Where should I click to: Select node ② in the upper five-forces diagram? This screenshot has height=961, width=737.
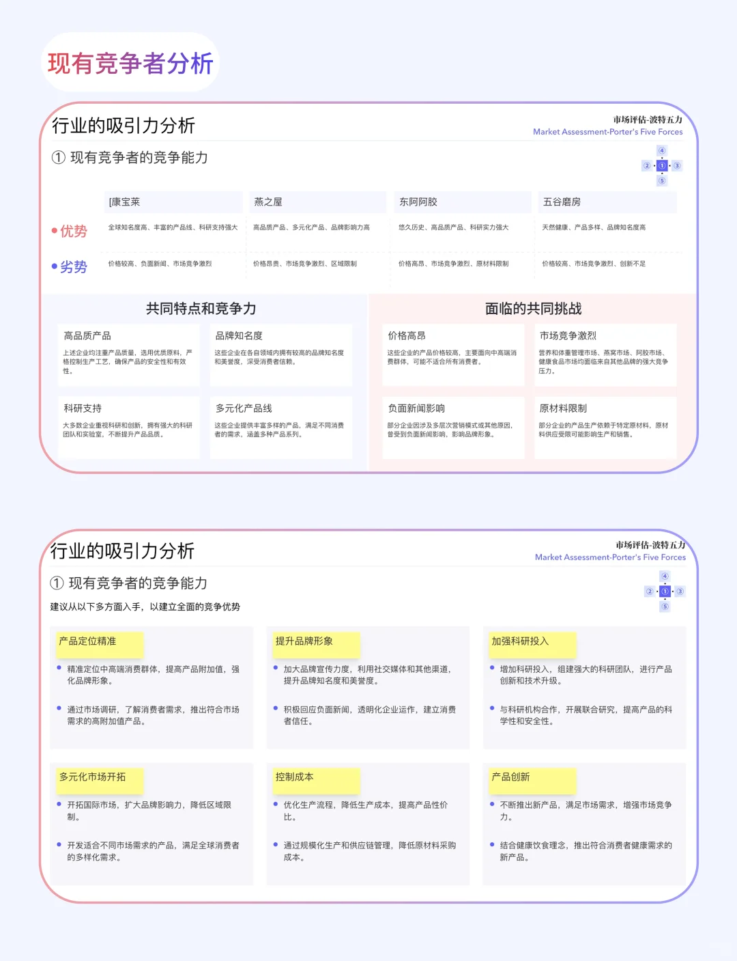coord(647,166)
